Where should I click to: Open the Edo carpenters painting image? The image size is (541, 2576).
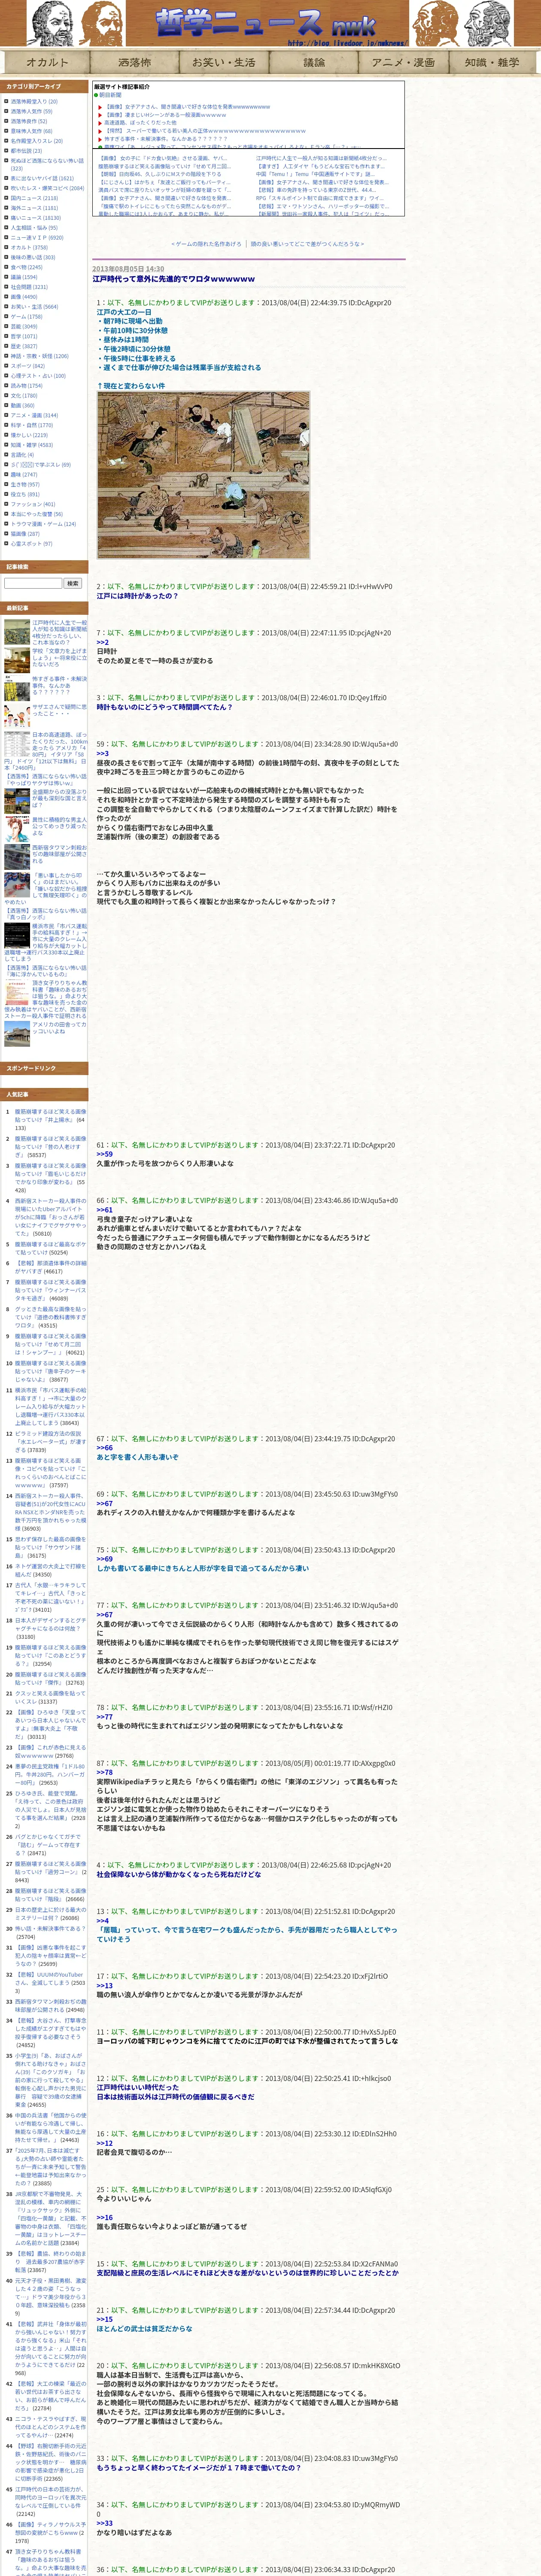pyautogui.click(x=203, y=475)
